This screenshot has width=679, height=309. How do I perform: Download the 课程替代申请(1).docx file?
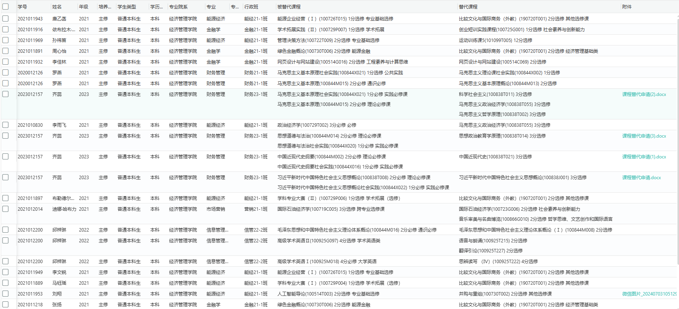[644, 157]
